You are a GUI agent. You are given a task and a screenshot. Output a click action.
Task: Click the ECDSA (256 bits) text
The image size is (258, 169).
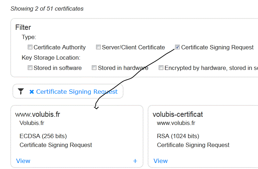[43, 136]
